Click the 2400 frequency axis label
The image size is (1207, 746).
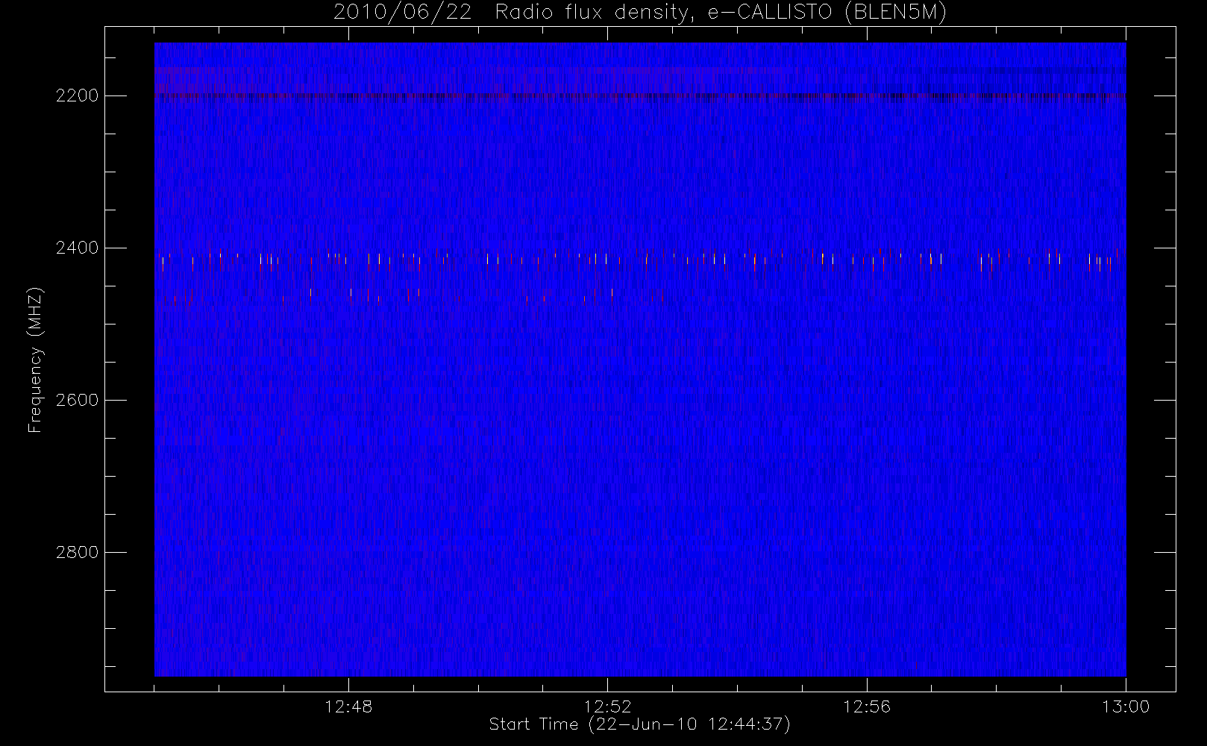[78, 248]
